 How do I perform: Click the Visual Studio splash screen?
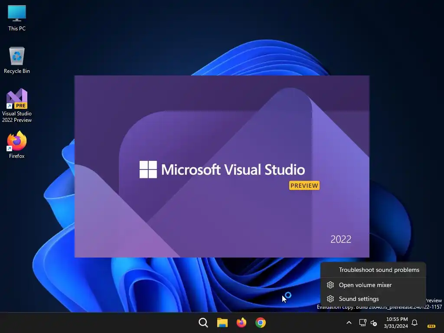pos(222,166)
